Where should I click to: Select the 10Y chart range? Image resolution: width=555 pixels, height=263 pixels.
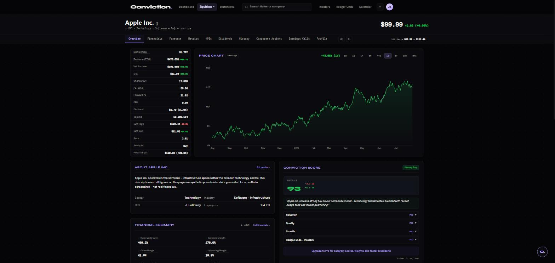click(x=405, y=56)
